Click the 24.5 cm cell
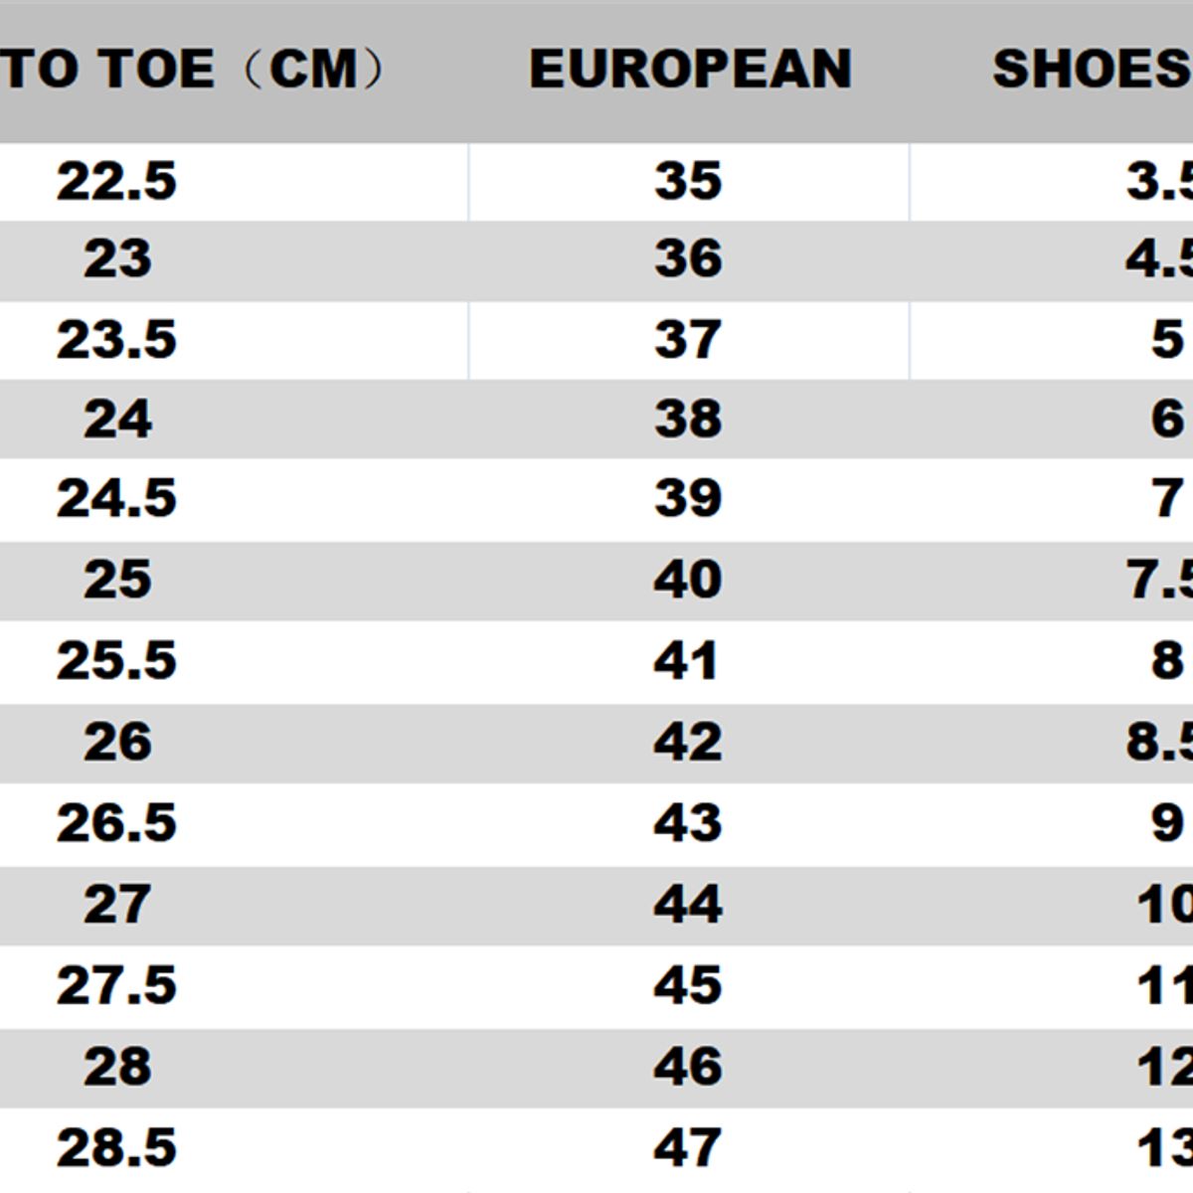The width and height of the screenshot is (1193, 1193). [x=116, y=498]
